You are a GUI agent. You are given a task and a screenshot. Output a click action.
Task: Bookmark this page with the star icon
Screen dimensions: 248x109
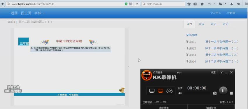pos(189,4)
